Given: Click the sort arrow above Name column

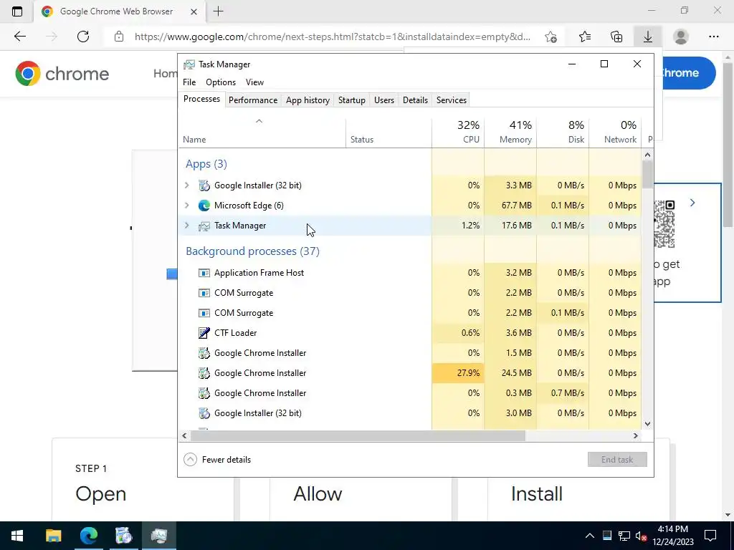Looking at the screenshot, I should [259, 121].
